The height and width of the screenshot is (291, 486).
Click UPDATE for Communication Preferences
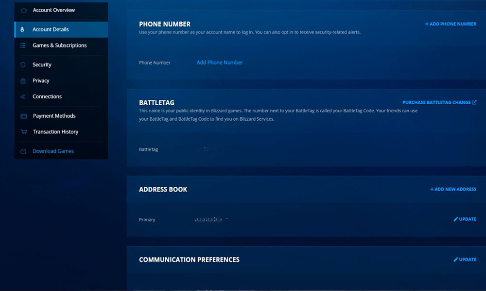tap(465, 259)
